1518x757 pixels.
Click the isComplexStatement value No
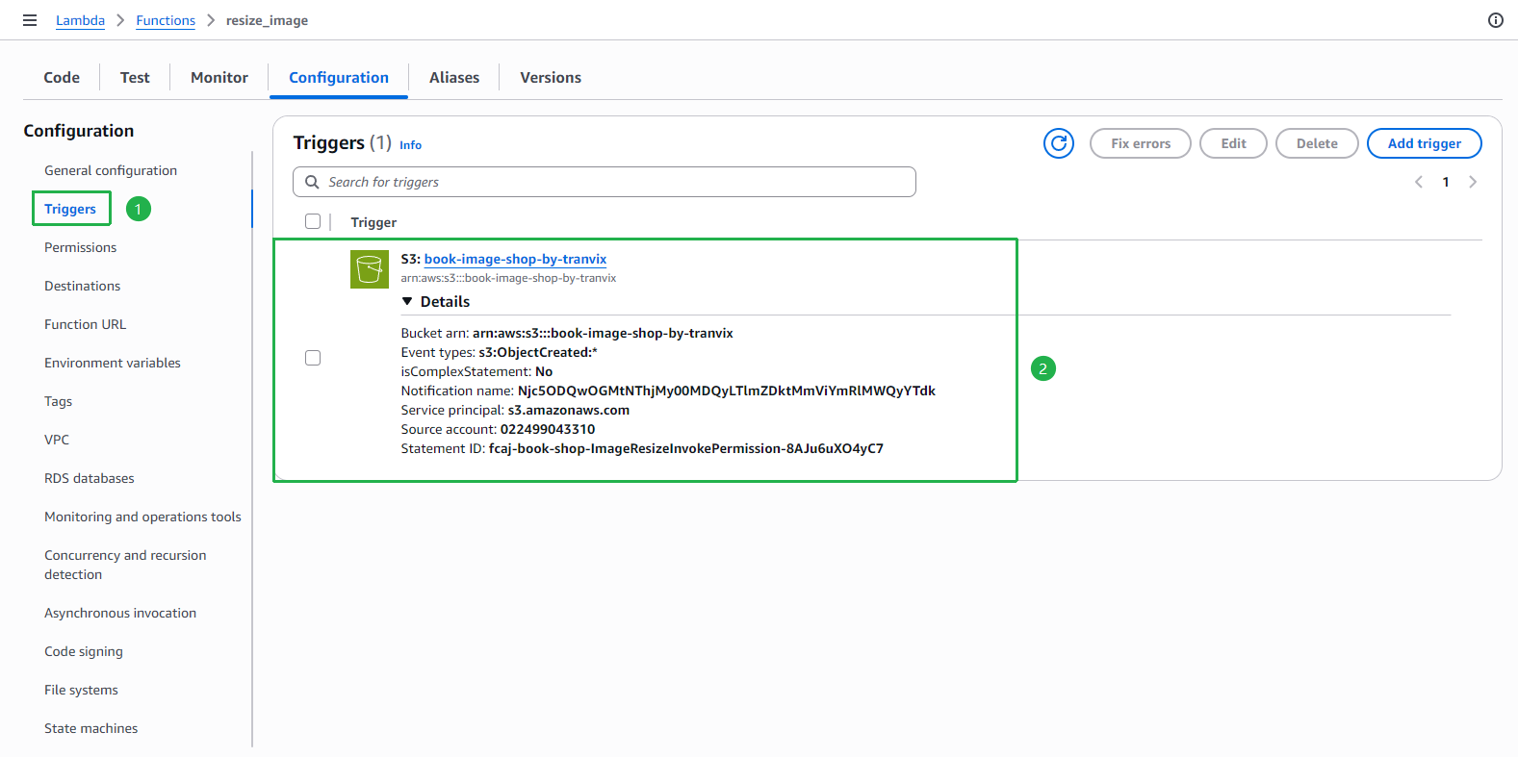tap(544, 371)
